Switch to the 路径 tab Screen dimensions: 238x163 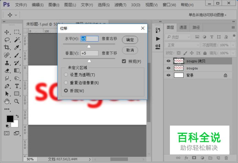[x=196, y=27]
